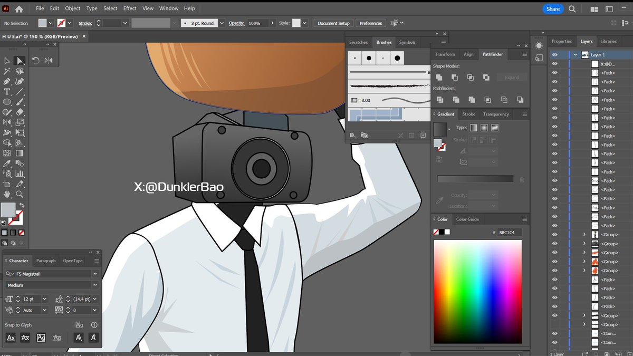This screenshot has width=633, height=356.
Task: Click the Share button
Action: point(553,9)
